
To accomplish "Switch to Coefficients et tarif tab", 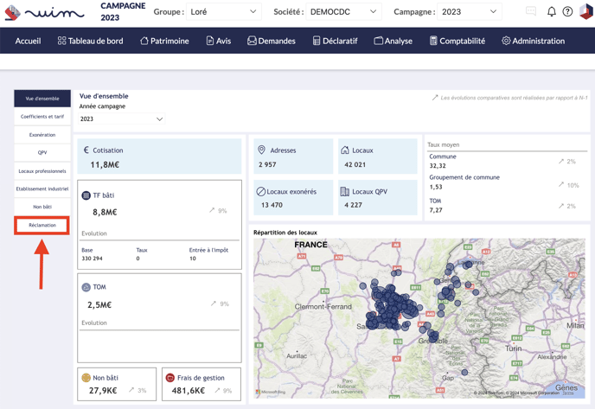I will tap(42, 117).
